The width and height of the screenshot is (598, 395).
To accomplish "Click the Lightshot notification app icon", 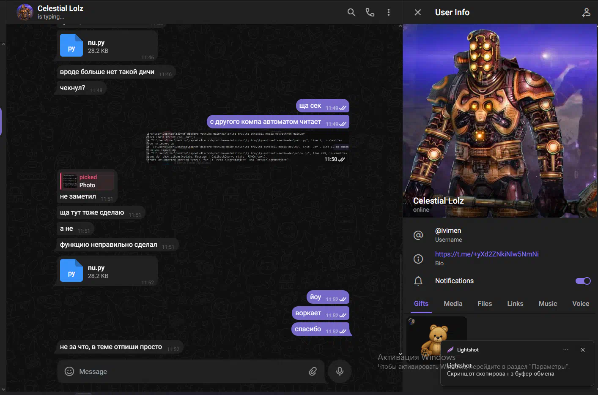I will (x=450, y=350).
